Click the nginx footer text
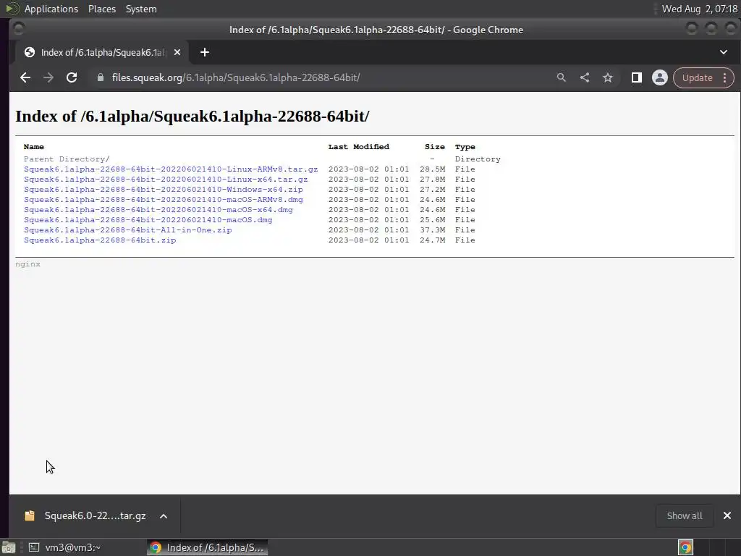 [28, 264]
